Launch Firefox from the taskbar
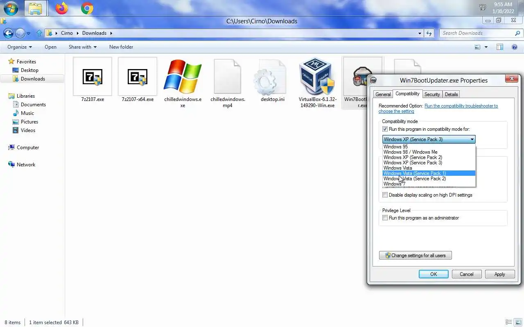The width and height of the screenshot is (524, 327). 62,8
